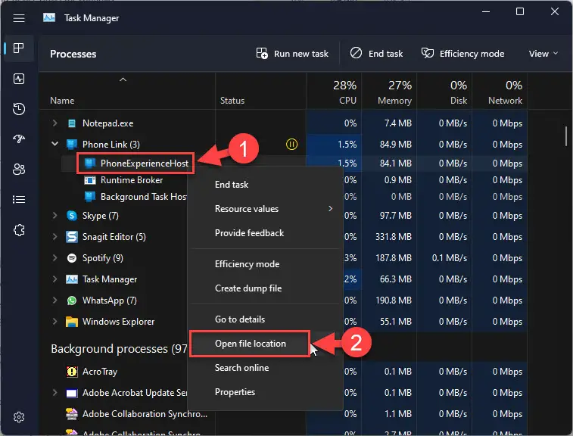
Task: Click End task in the toolbar
Action: point(376,54)
